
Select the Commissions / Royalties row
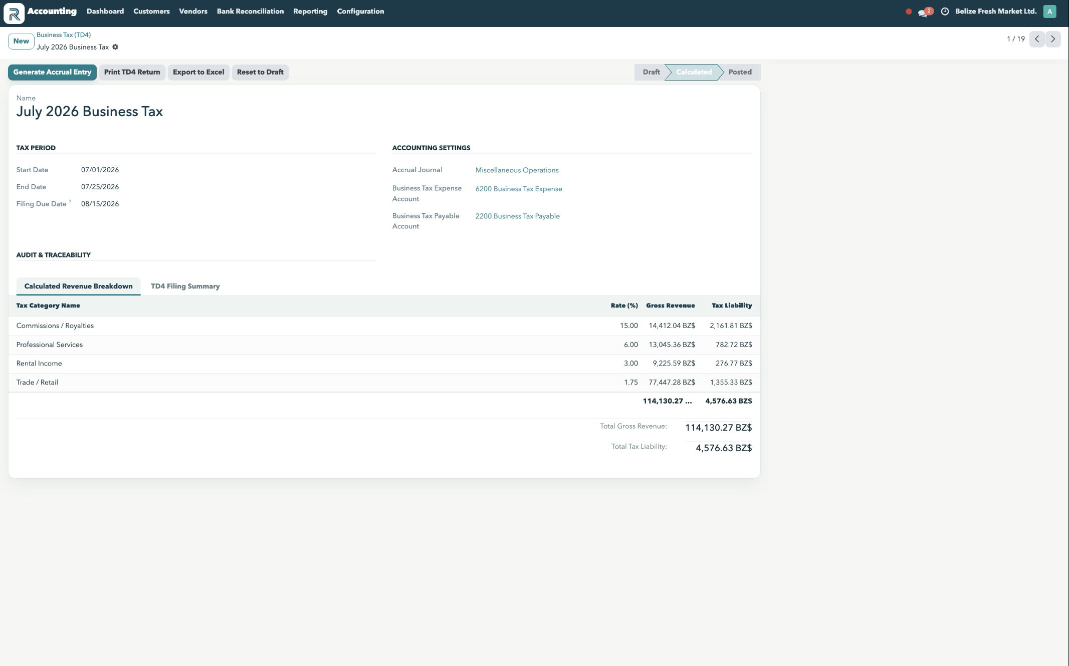pyautogui.click(x=384, y=326)
